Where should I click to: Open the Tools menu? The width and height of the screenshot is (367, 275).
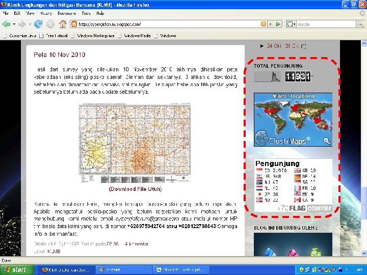point(86,13)
